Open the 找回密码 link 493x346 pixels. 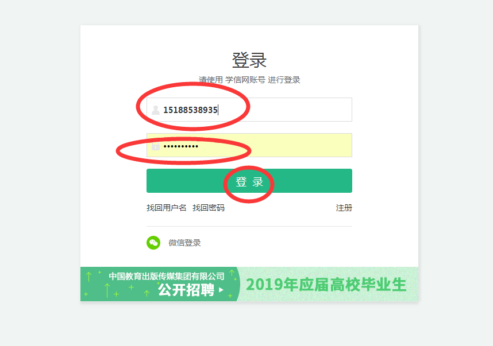point(209,208)
